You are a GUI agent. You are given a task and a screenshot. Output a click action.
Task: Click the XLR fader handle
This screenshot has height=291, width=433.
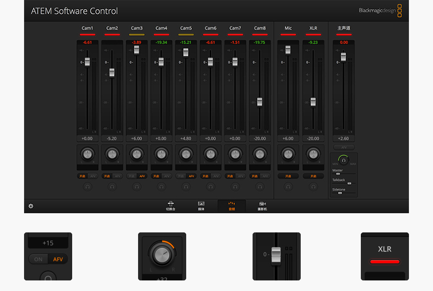313,102
